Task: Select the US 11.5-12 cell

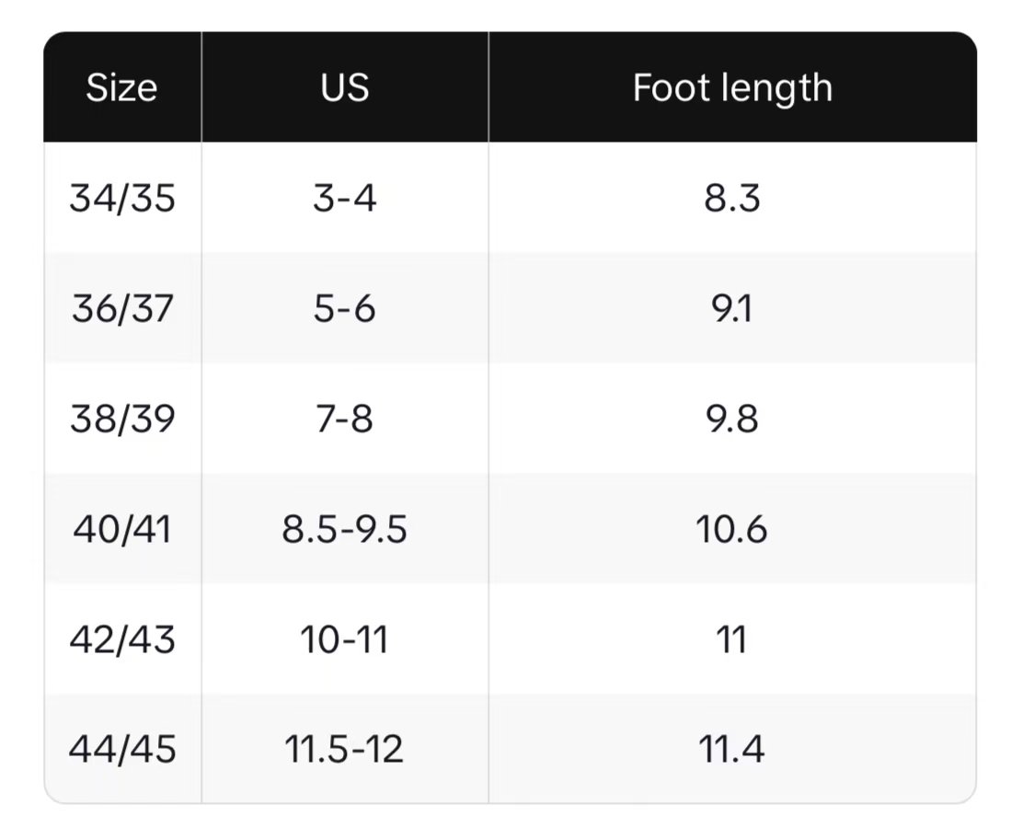Action: [345, 749]
